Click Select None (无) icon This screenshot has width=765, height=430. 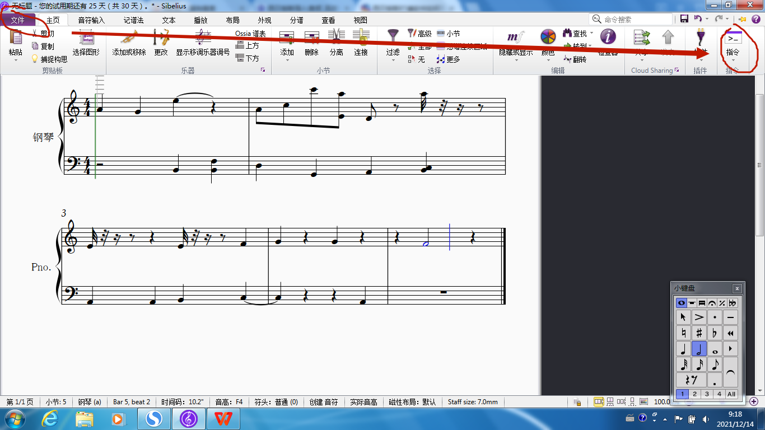[412, 59]
